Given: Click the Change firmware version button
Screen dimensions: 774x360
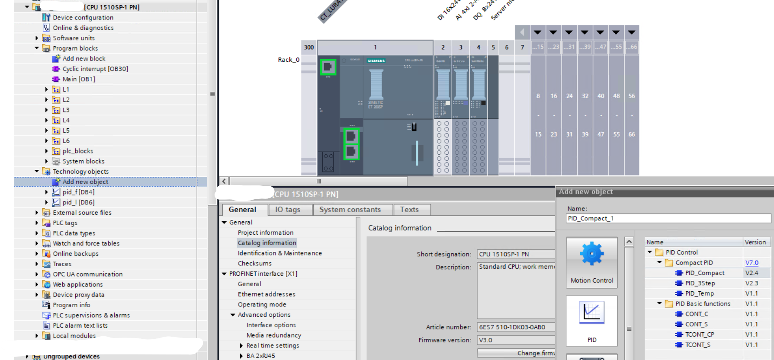Looking at the screenshot, I should [x=517, y=353].
